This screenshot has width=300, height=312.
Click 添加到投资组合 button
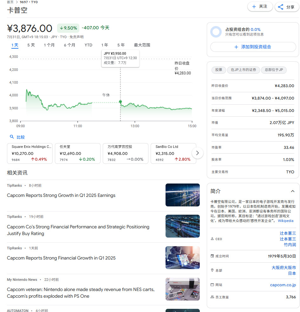coord(253,47)
